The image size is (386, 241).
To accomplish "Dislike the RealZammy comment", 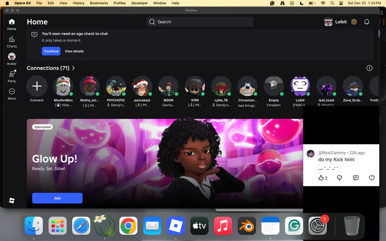I will point(340,178).
